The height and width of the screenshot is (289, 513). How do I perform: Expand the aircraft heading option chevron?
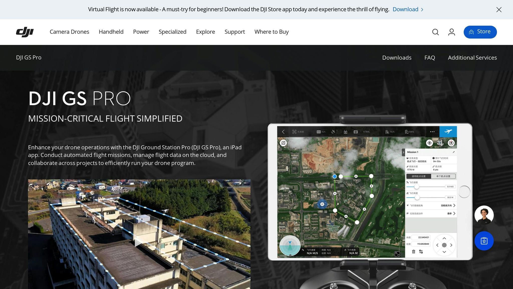click(x=454, y=205)
